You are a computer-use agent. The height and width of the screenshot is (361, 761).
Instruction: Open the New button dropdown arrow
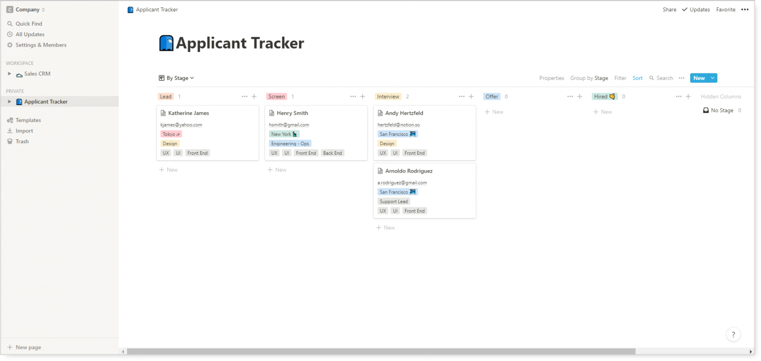[712, 78]
